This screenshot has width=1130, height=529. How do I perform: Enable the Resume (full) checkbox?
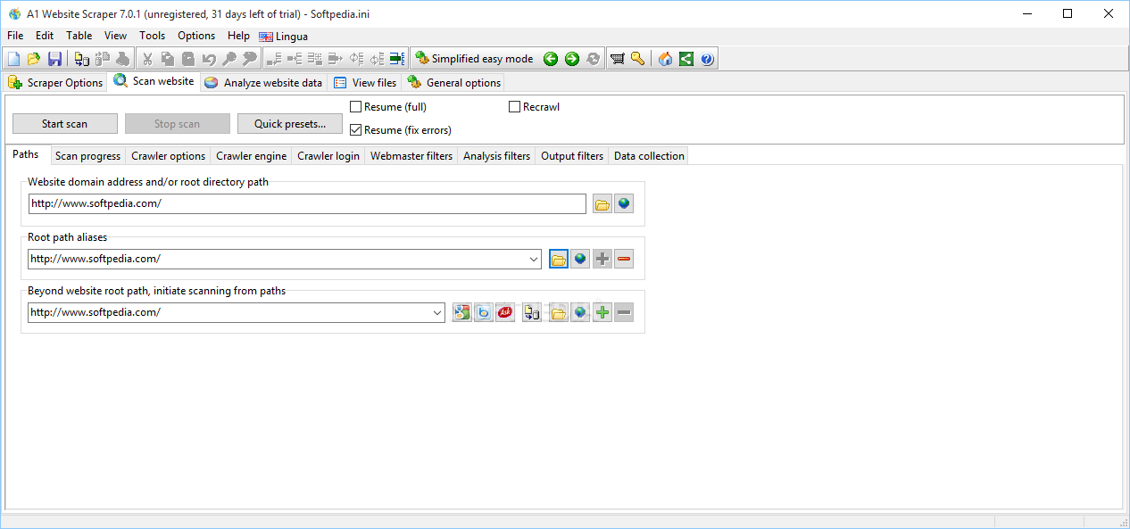[355, 107]
